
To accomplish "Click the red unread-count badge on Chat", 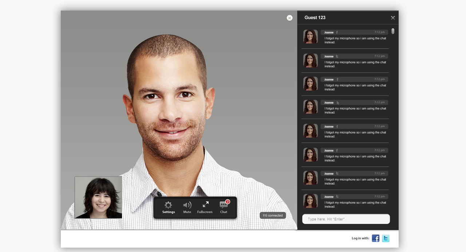I will click(228, 202).
